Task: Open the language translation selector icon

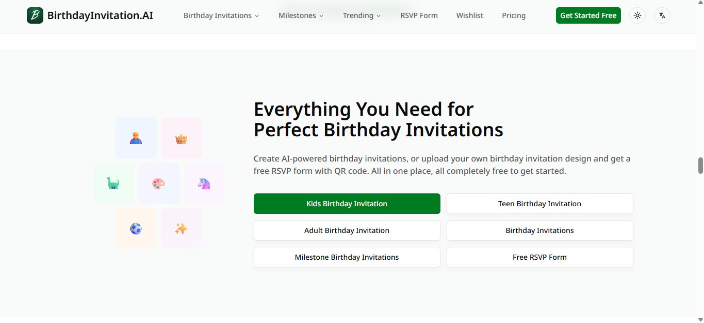Action: coord(662,15)
